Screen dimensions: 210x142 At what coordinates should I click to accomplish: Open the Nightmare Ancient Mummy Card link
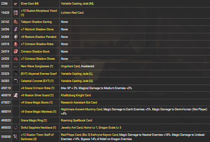tap(82, 109)
